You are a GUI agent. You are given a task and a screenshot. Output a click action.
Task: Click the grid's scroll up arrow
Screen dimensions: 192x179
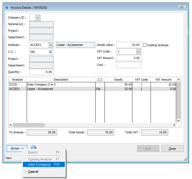(x=179, y=80)
